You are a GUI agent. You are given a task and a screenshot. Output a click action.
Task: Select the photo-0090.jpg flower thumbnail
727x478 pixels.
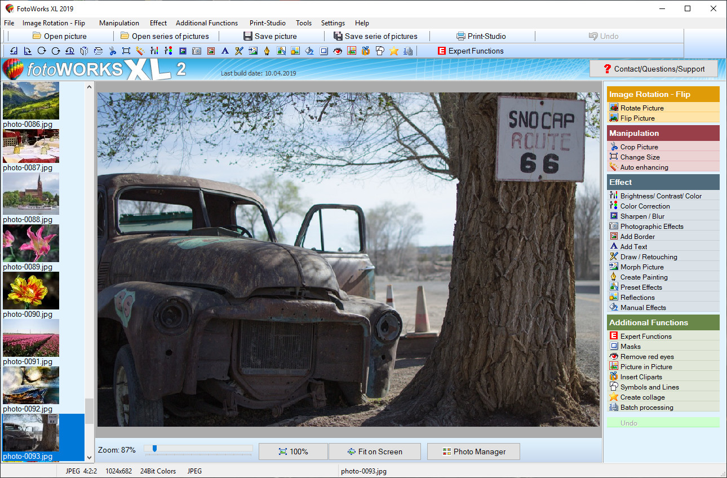pyautogui.click(x=31, y=291)
